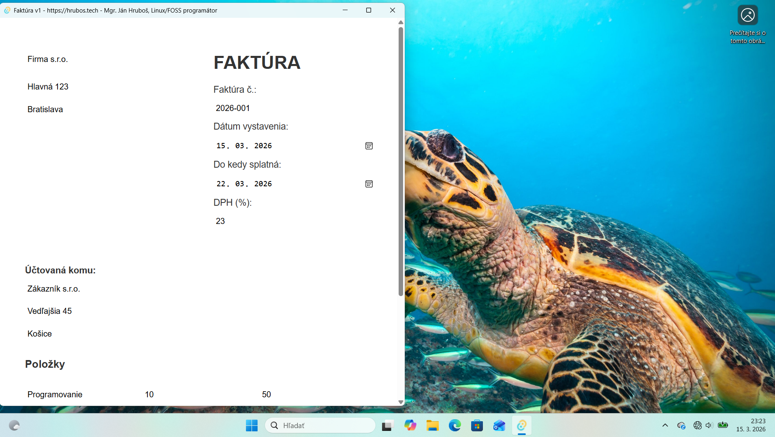Toggle the volume control in the system tray
Screen dimensions: 775x437
[x=709, y=425]
